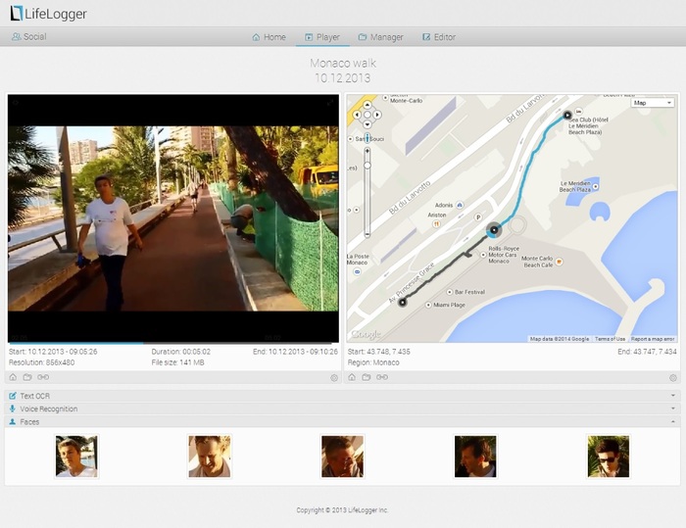The width and height of the screenshot is (686, 528).
Task: Click the La Poste Monaco marker
Action: pos(357,272)
